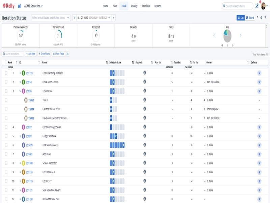Open the US1078 FDA Maintenance link
270x203 pixels.
(30, 145)
